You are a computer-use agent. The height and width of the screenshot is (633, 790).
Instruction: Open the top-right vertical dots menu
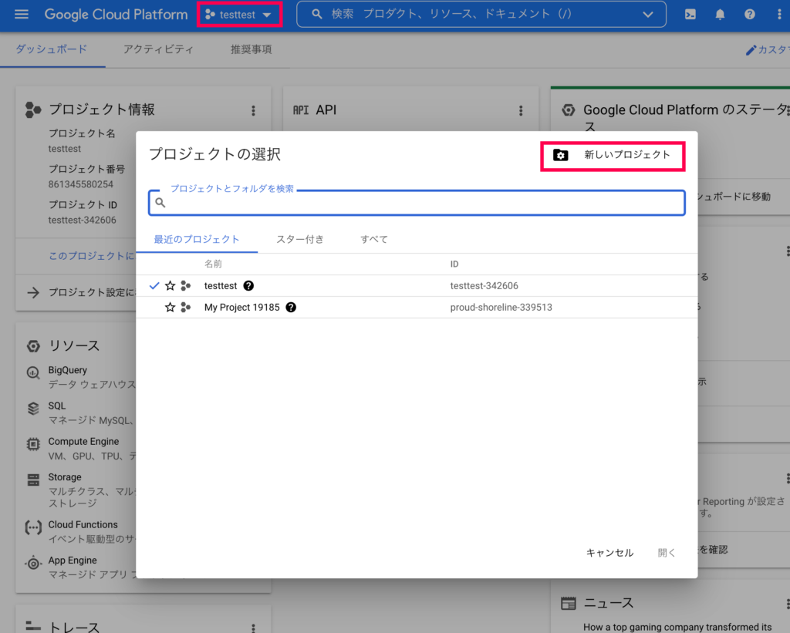click(x=779, y=15)
